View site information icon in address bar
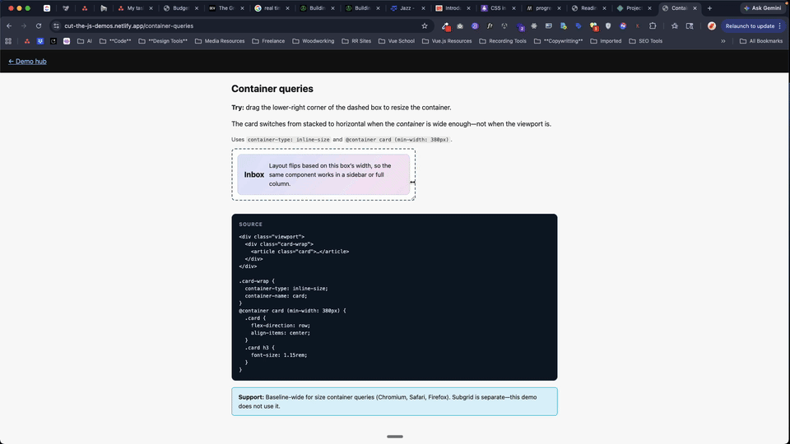 tap(57, 25)
